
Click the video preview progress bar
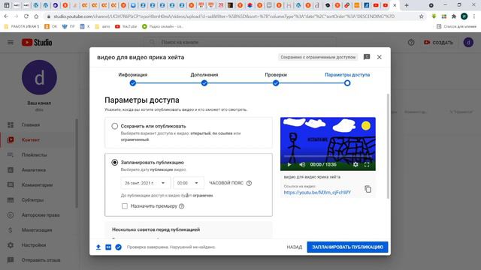coord(328,156)
